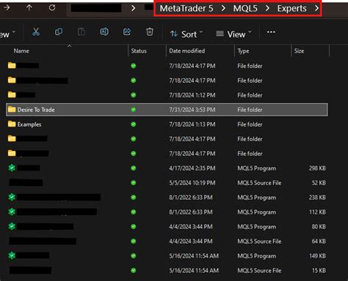The height and width of the screenshot is (281, 348).
Task: Click date 4/17/2024 2:35 PM
Action: 192,168
